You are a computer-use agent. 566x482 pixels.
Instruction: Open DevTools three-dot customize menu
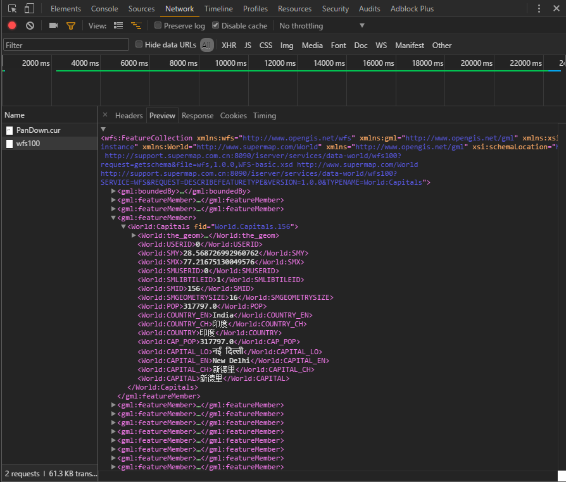pyautogui.click(x=539, y=9)
